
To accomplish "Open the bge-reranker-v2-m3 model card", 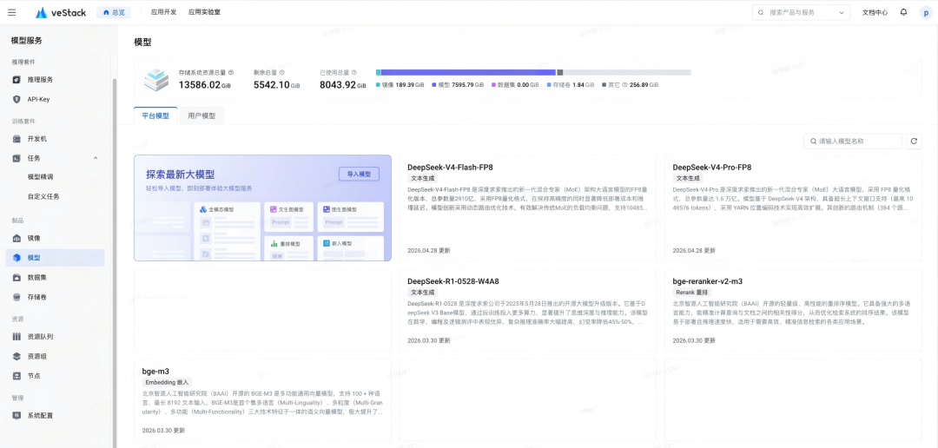I will [793, 310].
